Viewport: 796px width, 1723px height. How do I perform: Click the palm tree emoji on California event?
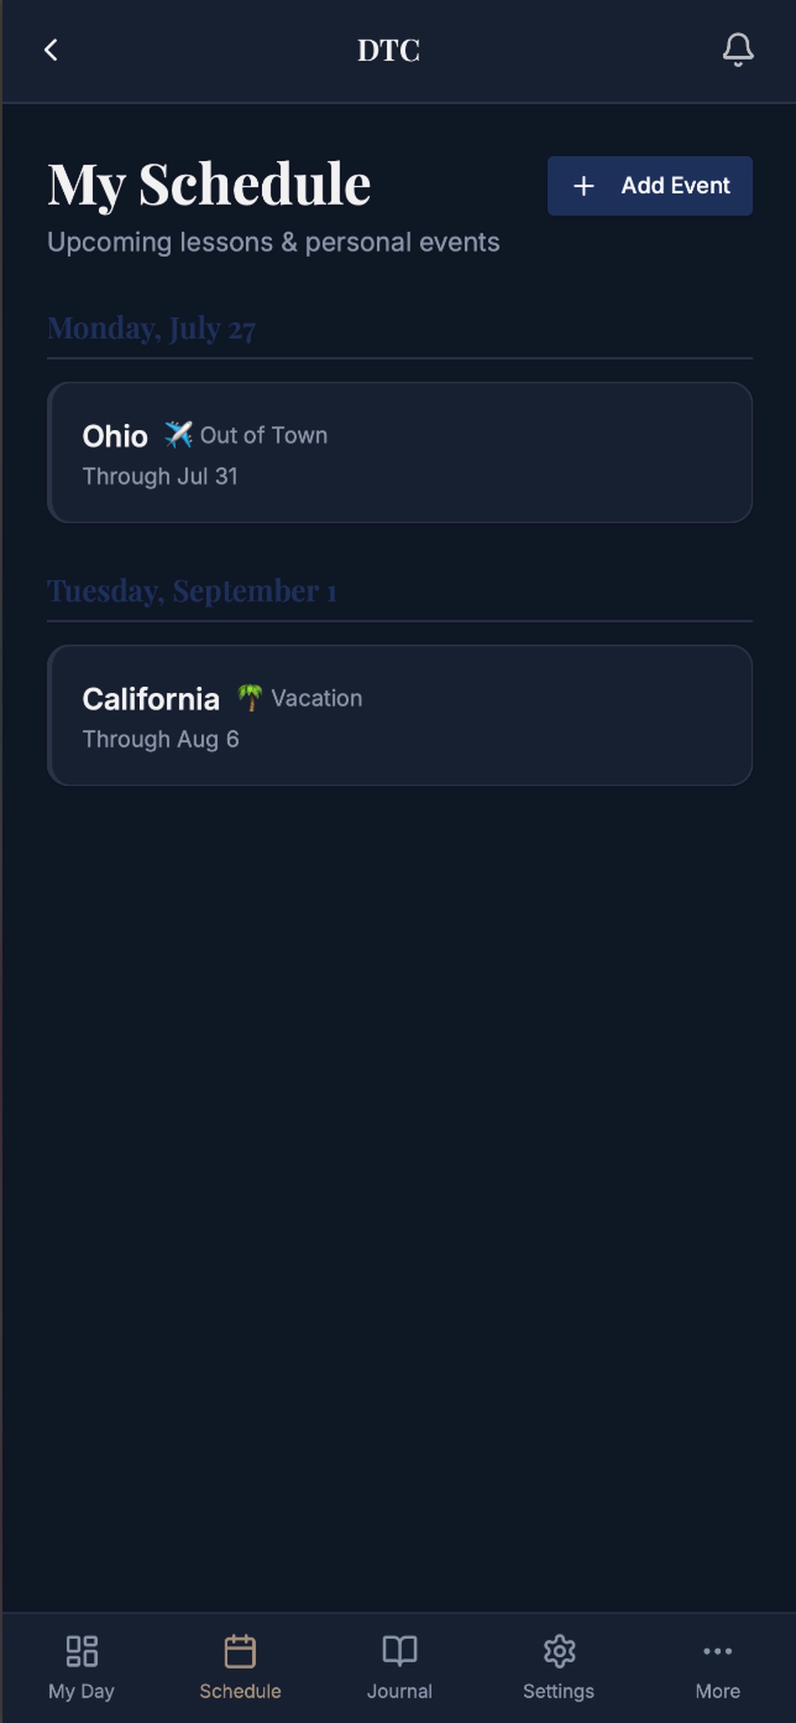pos(250,698)
